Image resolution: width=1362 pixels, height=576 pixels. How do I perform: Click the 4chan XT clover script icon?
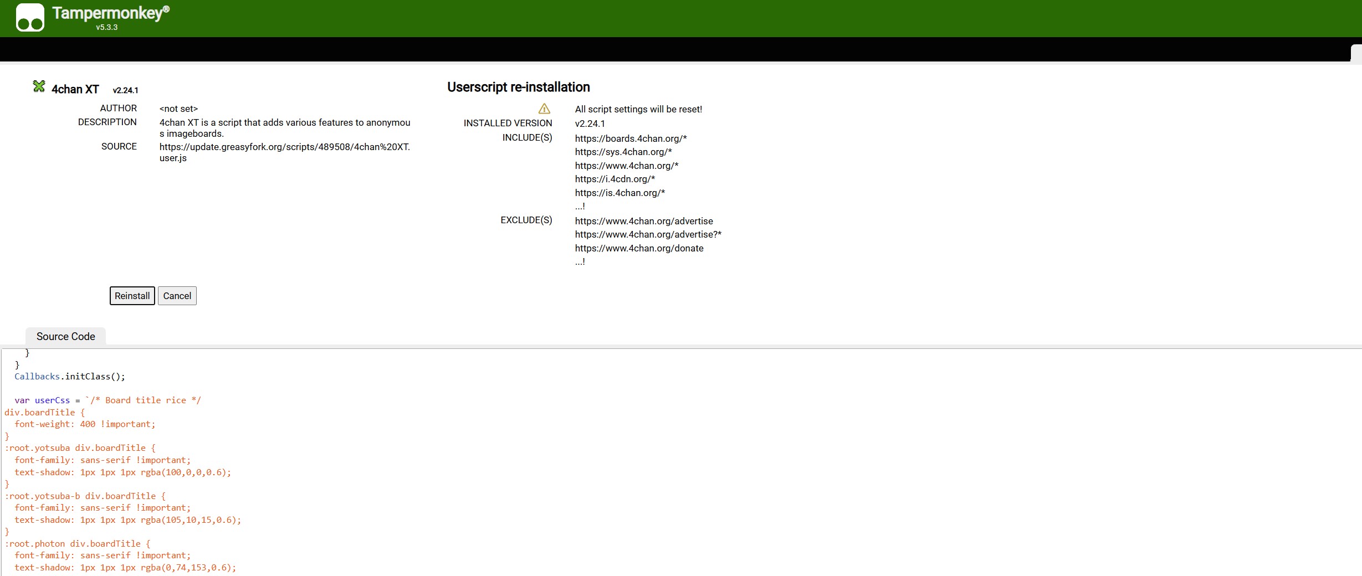coord(39,86)
